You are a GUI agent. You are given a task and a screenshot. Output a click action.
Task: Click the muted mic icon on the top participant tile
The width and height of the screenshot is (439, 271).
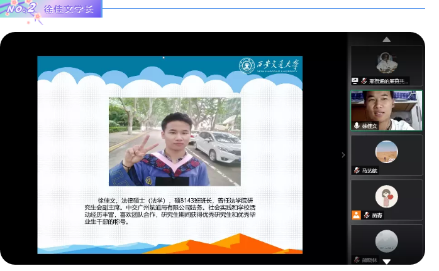pyautogui.click(x=364, y=81)
